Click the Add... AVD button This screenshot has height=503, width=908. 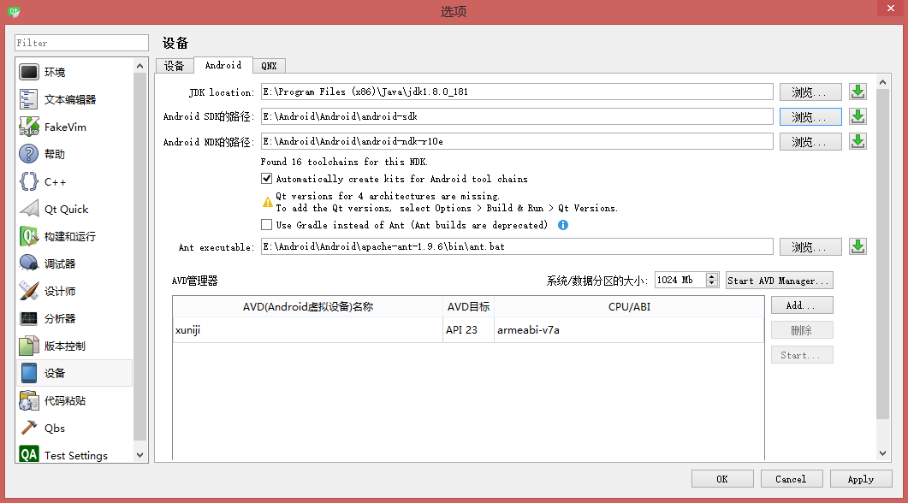802,305
